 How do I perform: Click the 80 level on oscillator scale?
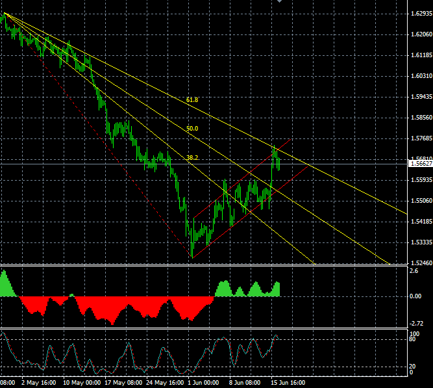[412, 339]
